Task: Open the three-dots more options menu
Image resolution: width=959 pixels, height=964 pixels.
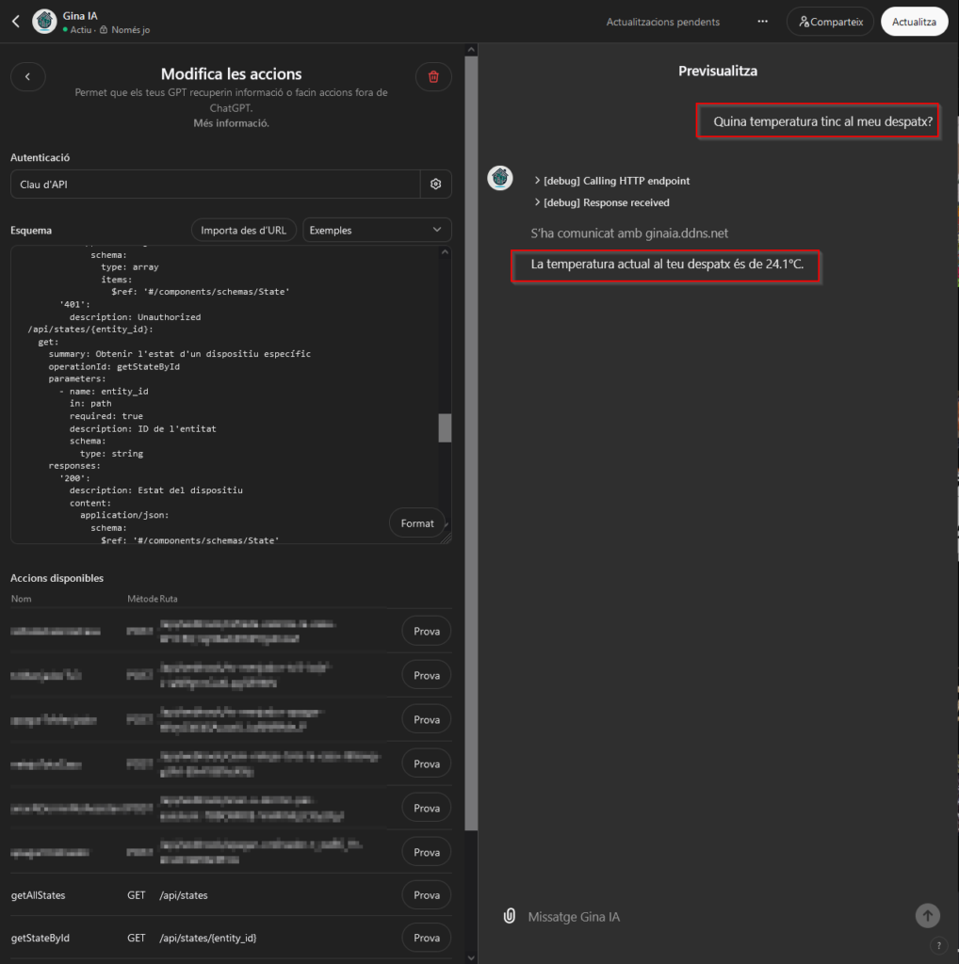Action: point(762,22)
